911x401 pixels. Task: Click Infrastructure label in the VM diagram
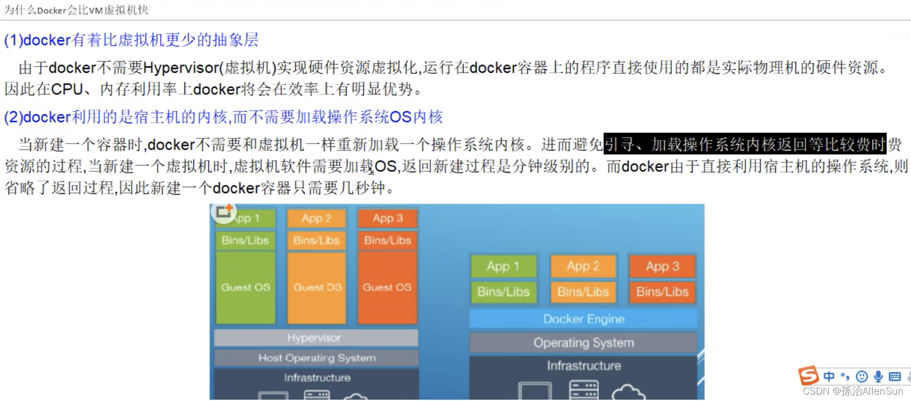[317, 378]
